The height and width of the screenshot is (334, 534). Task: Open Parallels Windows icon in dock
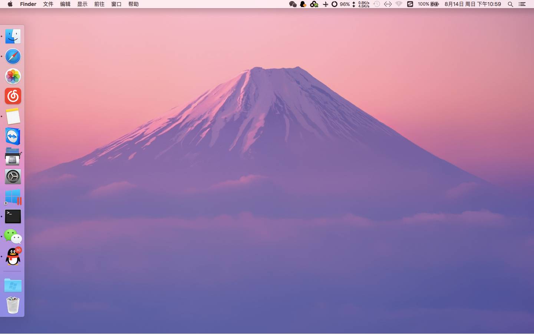[x=13, y=197]
